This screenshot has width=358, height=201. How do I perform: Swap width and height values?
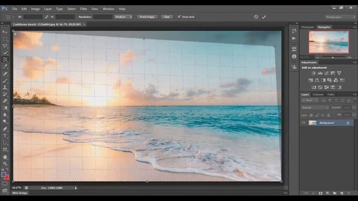(x=46, y=17)
